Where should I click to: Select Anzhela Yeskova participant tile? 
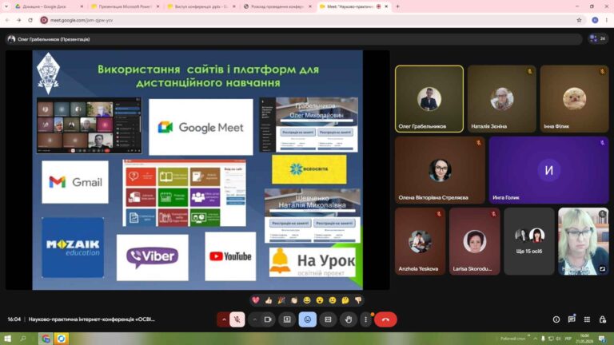(421, 241)
